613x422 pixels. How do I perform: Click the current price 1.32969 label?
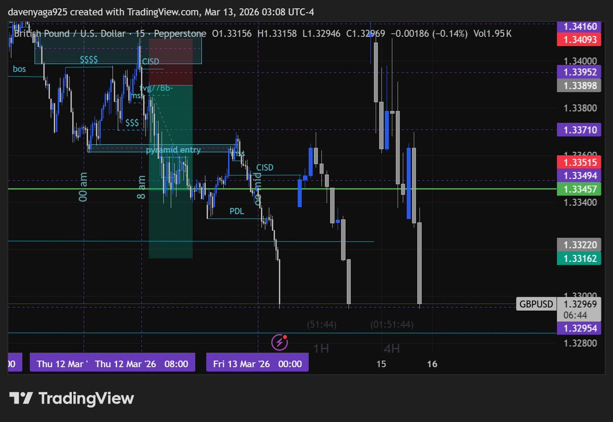coord(580,304)
